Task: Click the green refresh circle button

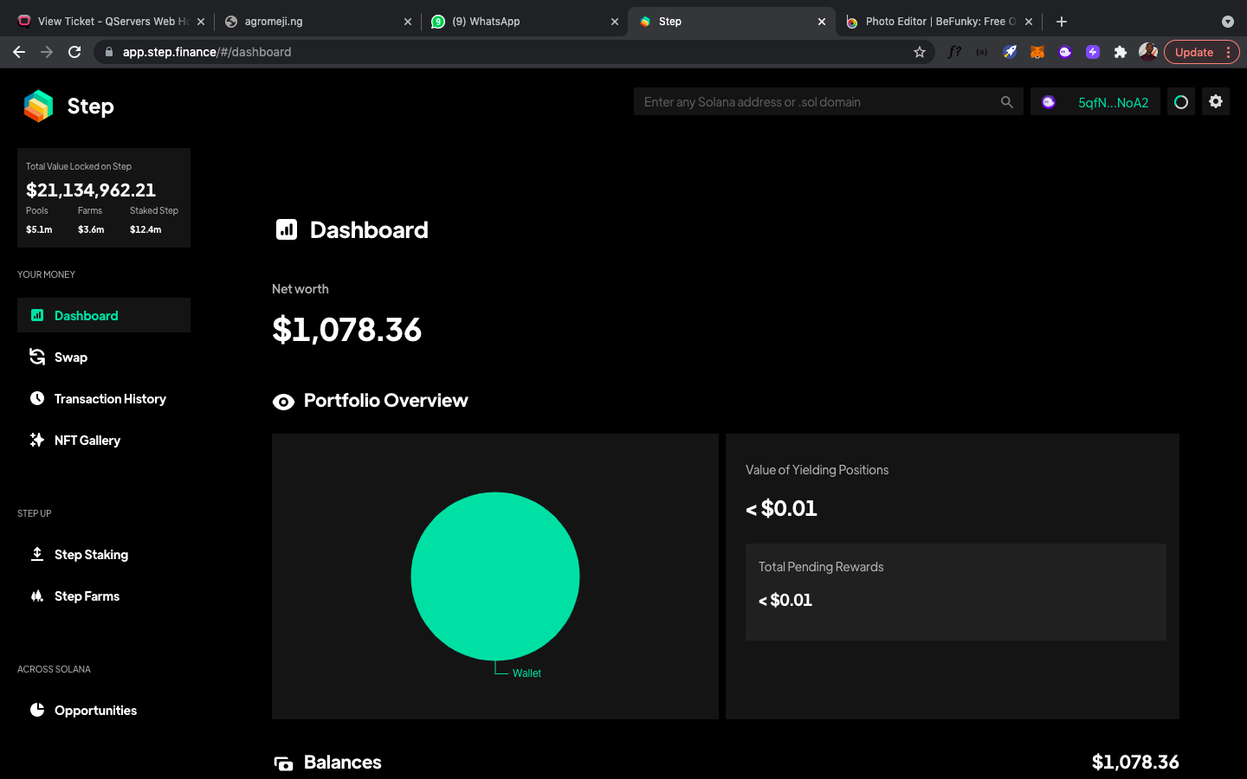Action: point(1181,101)
